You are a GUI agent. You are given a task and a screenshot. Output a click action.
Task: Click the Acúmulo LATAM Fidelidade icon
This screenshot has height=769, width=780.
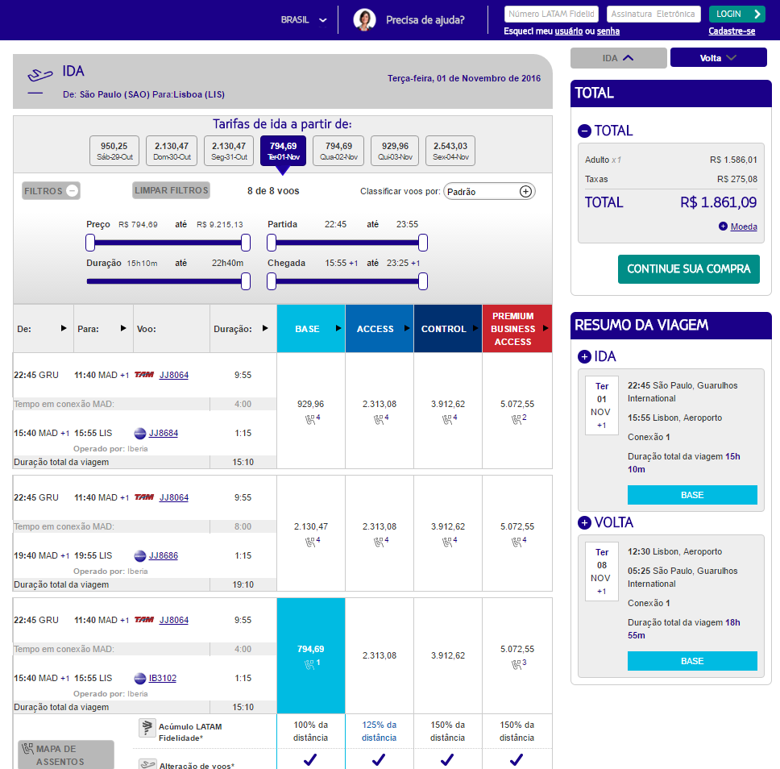tap(147, 728)
